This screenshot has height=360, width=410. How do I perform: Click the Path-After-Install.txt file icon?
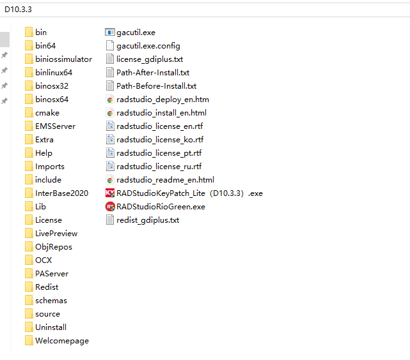[x=110, y=73]
